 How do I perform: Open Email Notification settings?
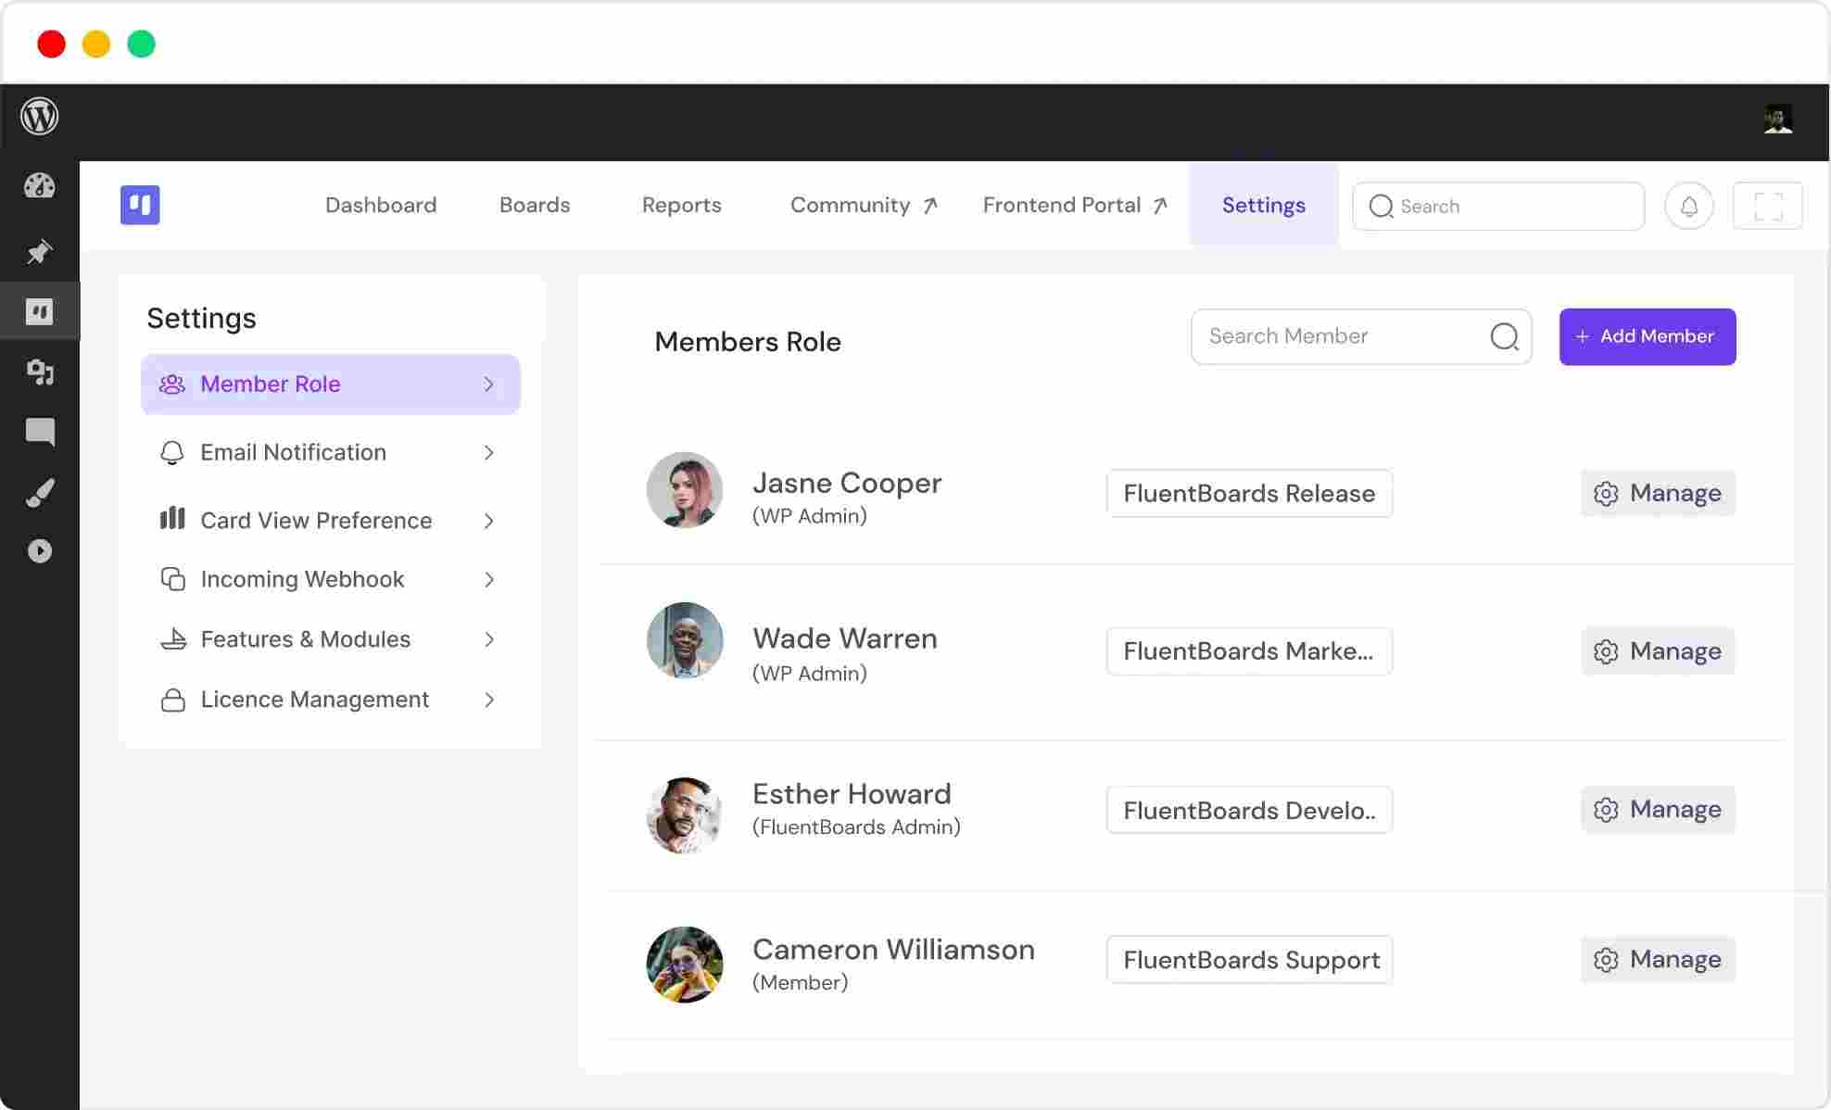(331, 452)
